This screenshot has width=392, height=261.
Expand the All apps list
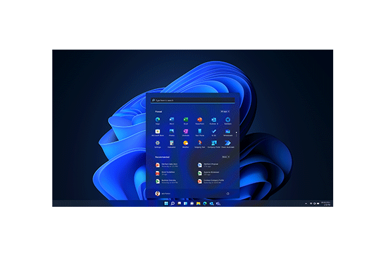[x=225, y=112]
